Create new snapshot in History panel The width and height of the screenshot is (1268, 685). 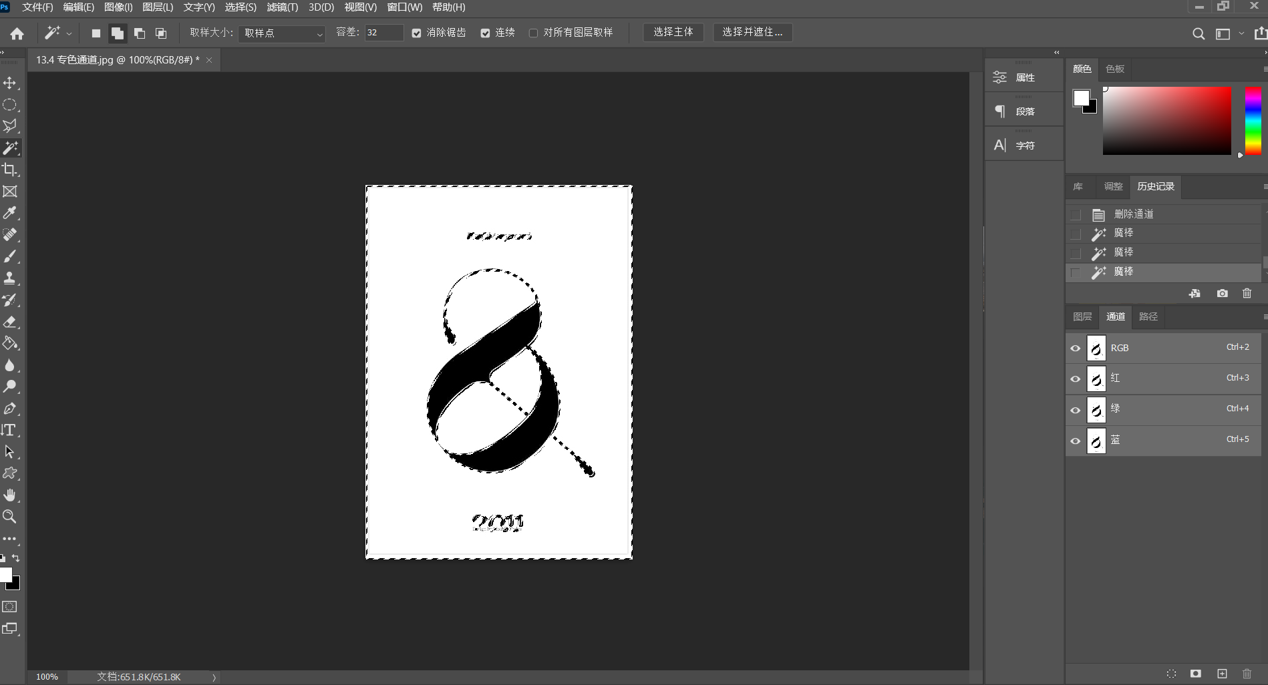pos(1222,294)
